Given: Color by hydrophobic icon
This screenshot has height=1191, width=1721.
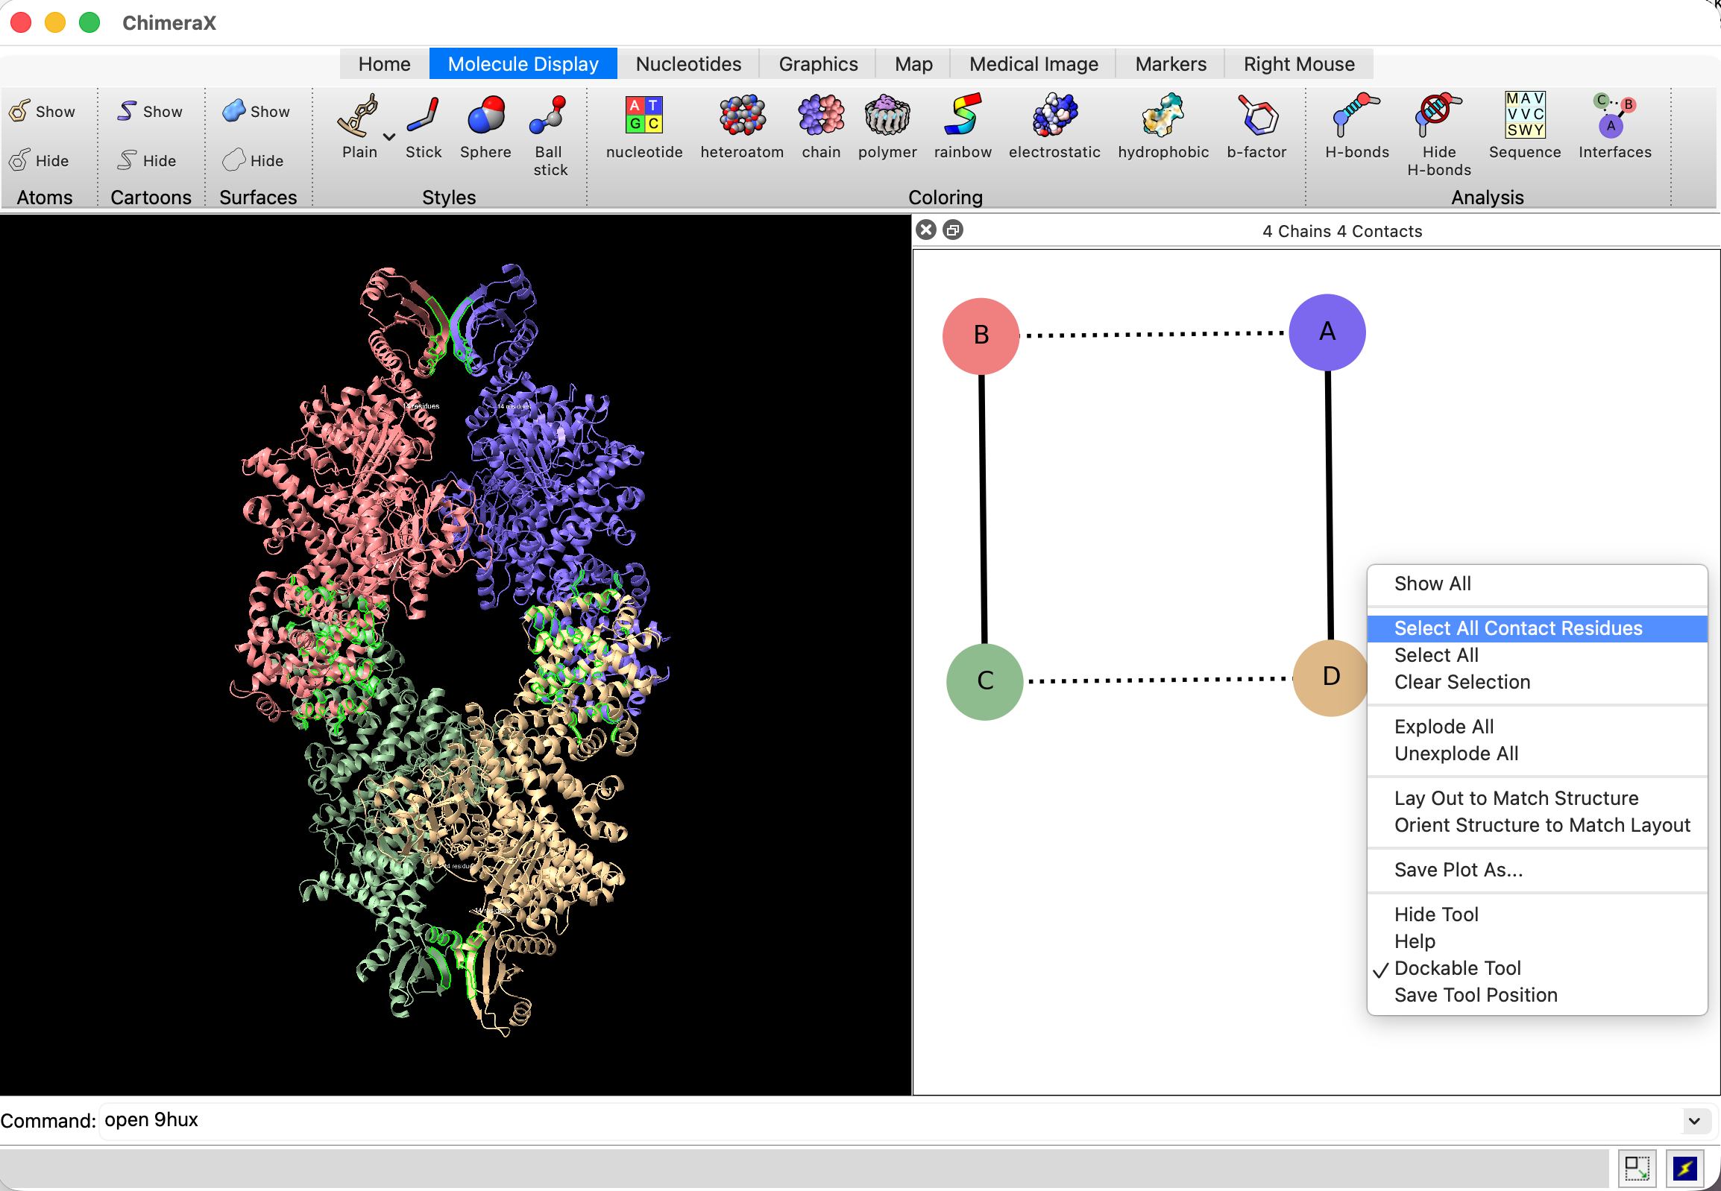Looking at the screenshot, I should click(1162, 116).
